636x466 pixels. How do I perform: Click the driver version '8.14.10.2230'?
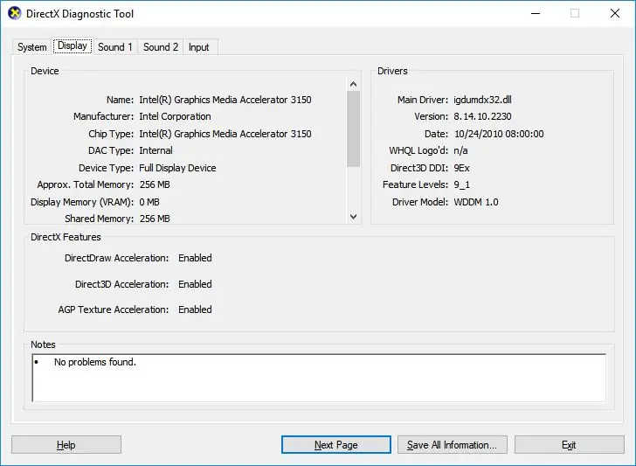click(482, 116)
